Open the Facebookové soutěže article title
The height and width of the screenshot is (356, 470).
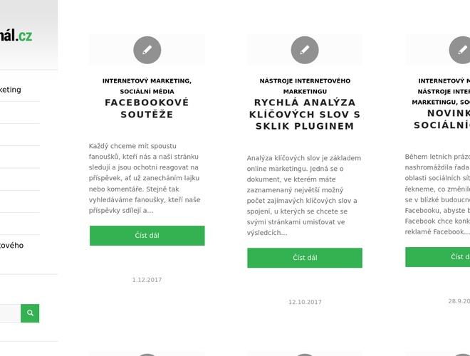coord(147,108)
